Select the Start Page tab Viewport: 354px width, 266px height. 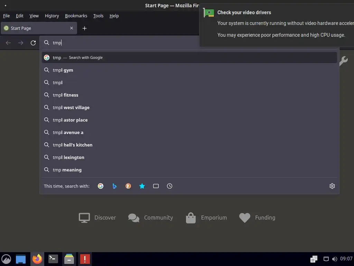point(39,28)
